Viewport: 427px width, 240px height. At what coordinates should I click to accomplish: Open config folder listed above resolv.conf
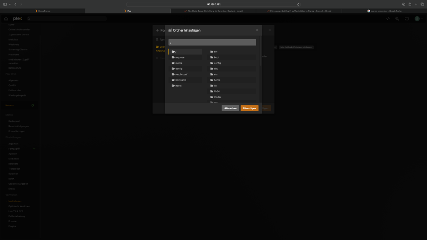click(185, 69)
